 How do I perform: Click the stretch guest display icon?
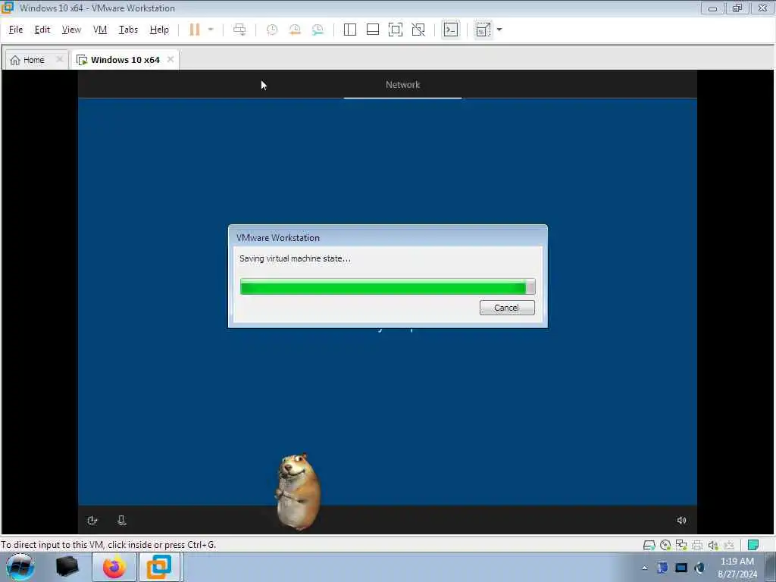(483, 30)
